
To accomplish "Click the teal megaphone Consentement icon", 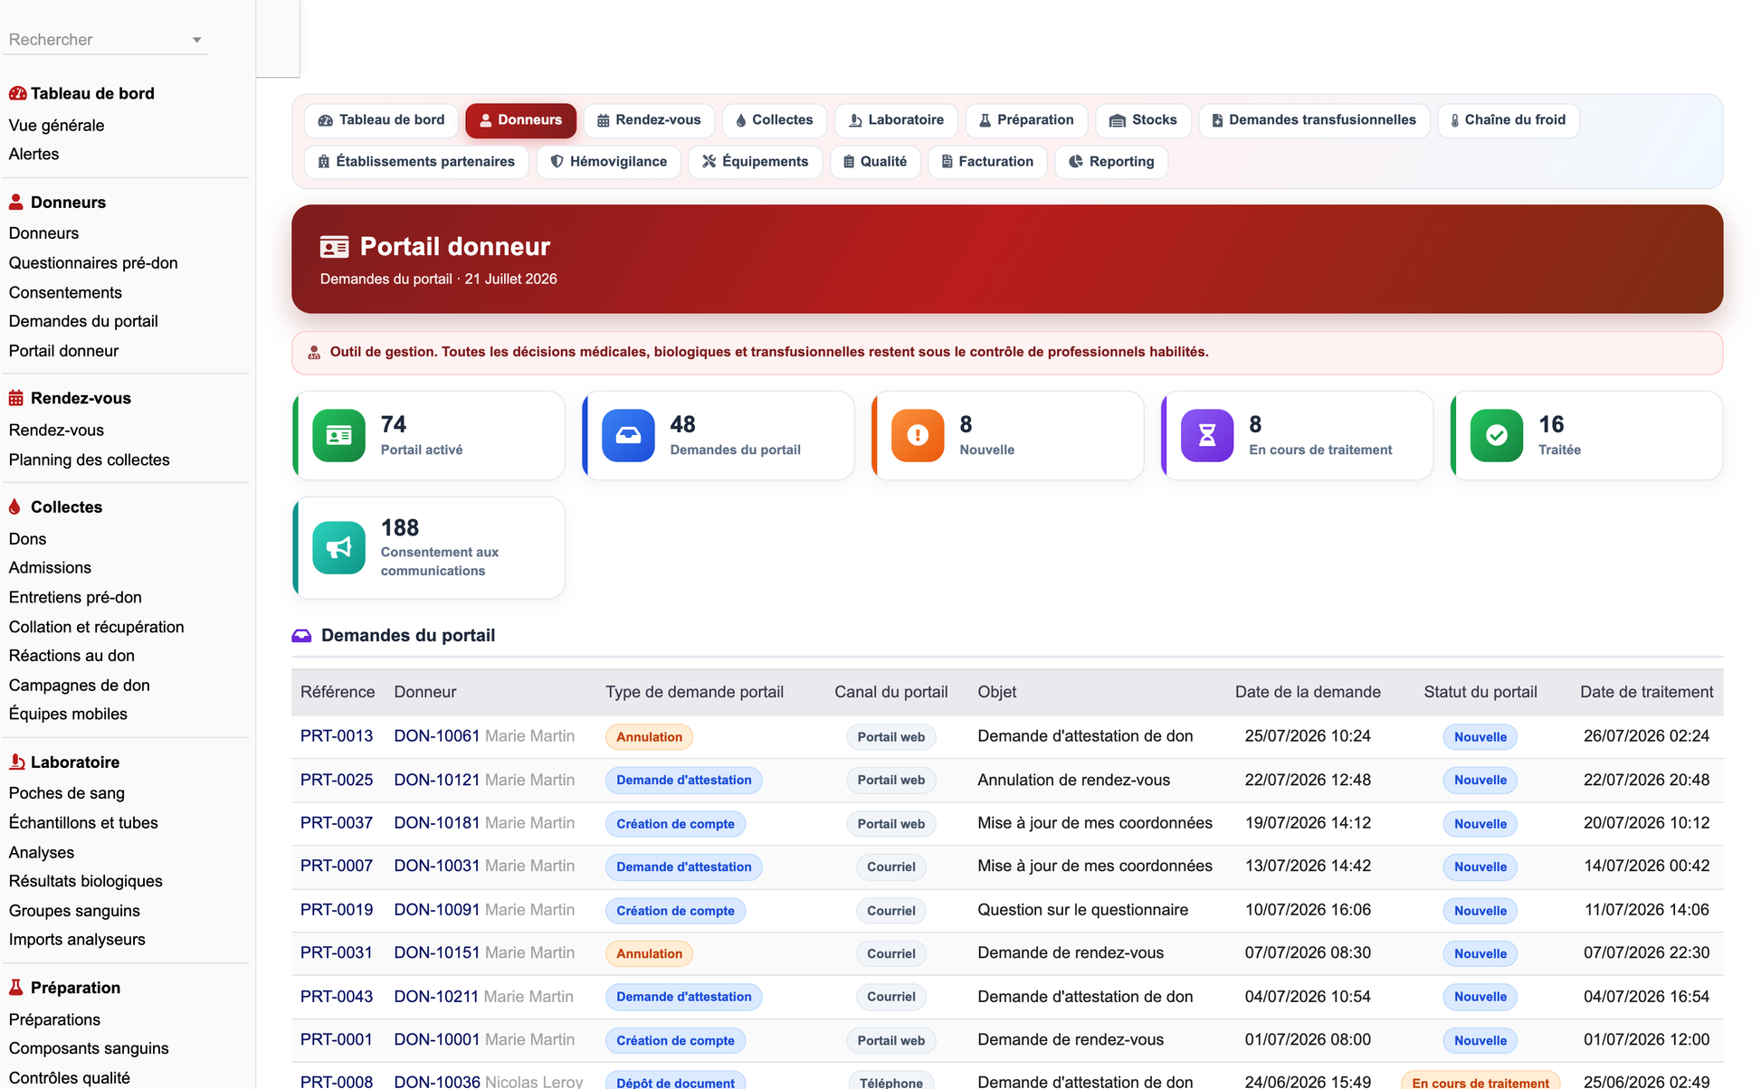I will click(338, 548).
